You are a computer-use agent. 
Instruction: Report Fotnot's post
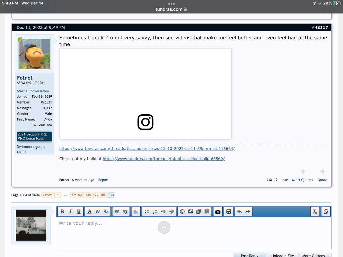(x=103, y=180)
